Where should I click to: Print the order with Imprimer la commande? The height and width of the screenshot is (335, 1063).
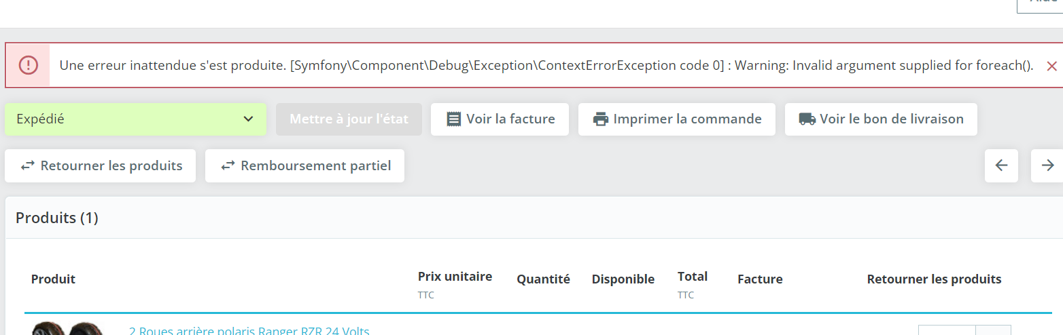click(x=676, y=119)
